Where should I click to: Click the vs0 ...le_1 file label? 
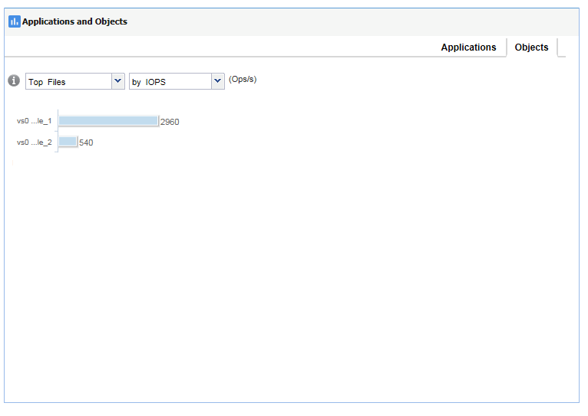(34, 121)
